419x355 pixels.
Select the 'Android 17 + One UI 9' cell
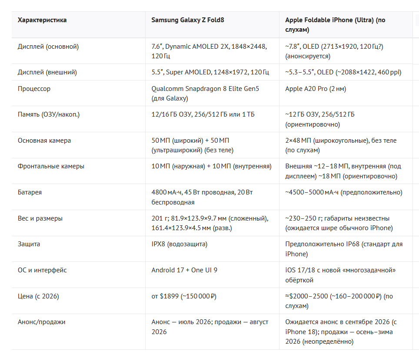184,270
